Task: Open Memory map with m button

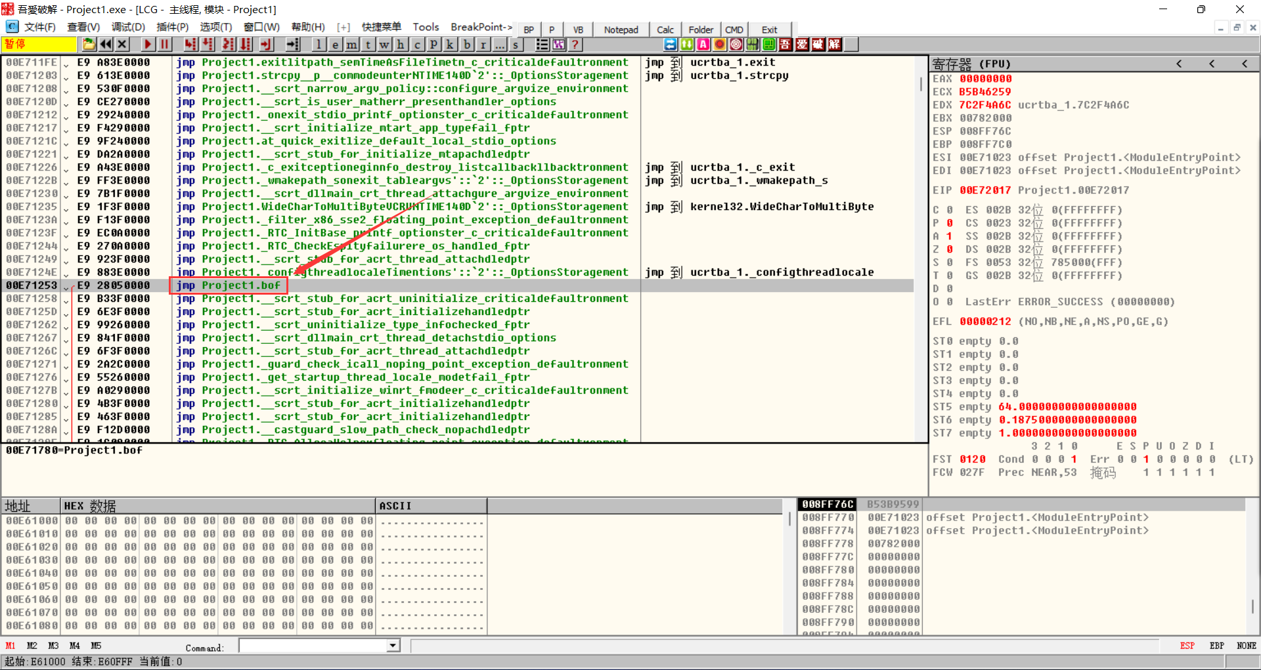Action: click(351, 45)
